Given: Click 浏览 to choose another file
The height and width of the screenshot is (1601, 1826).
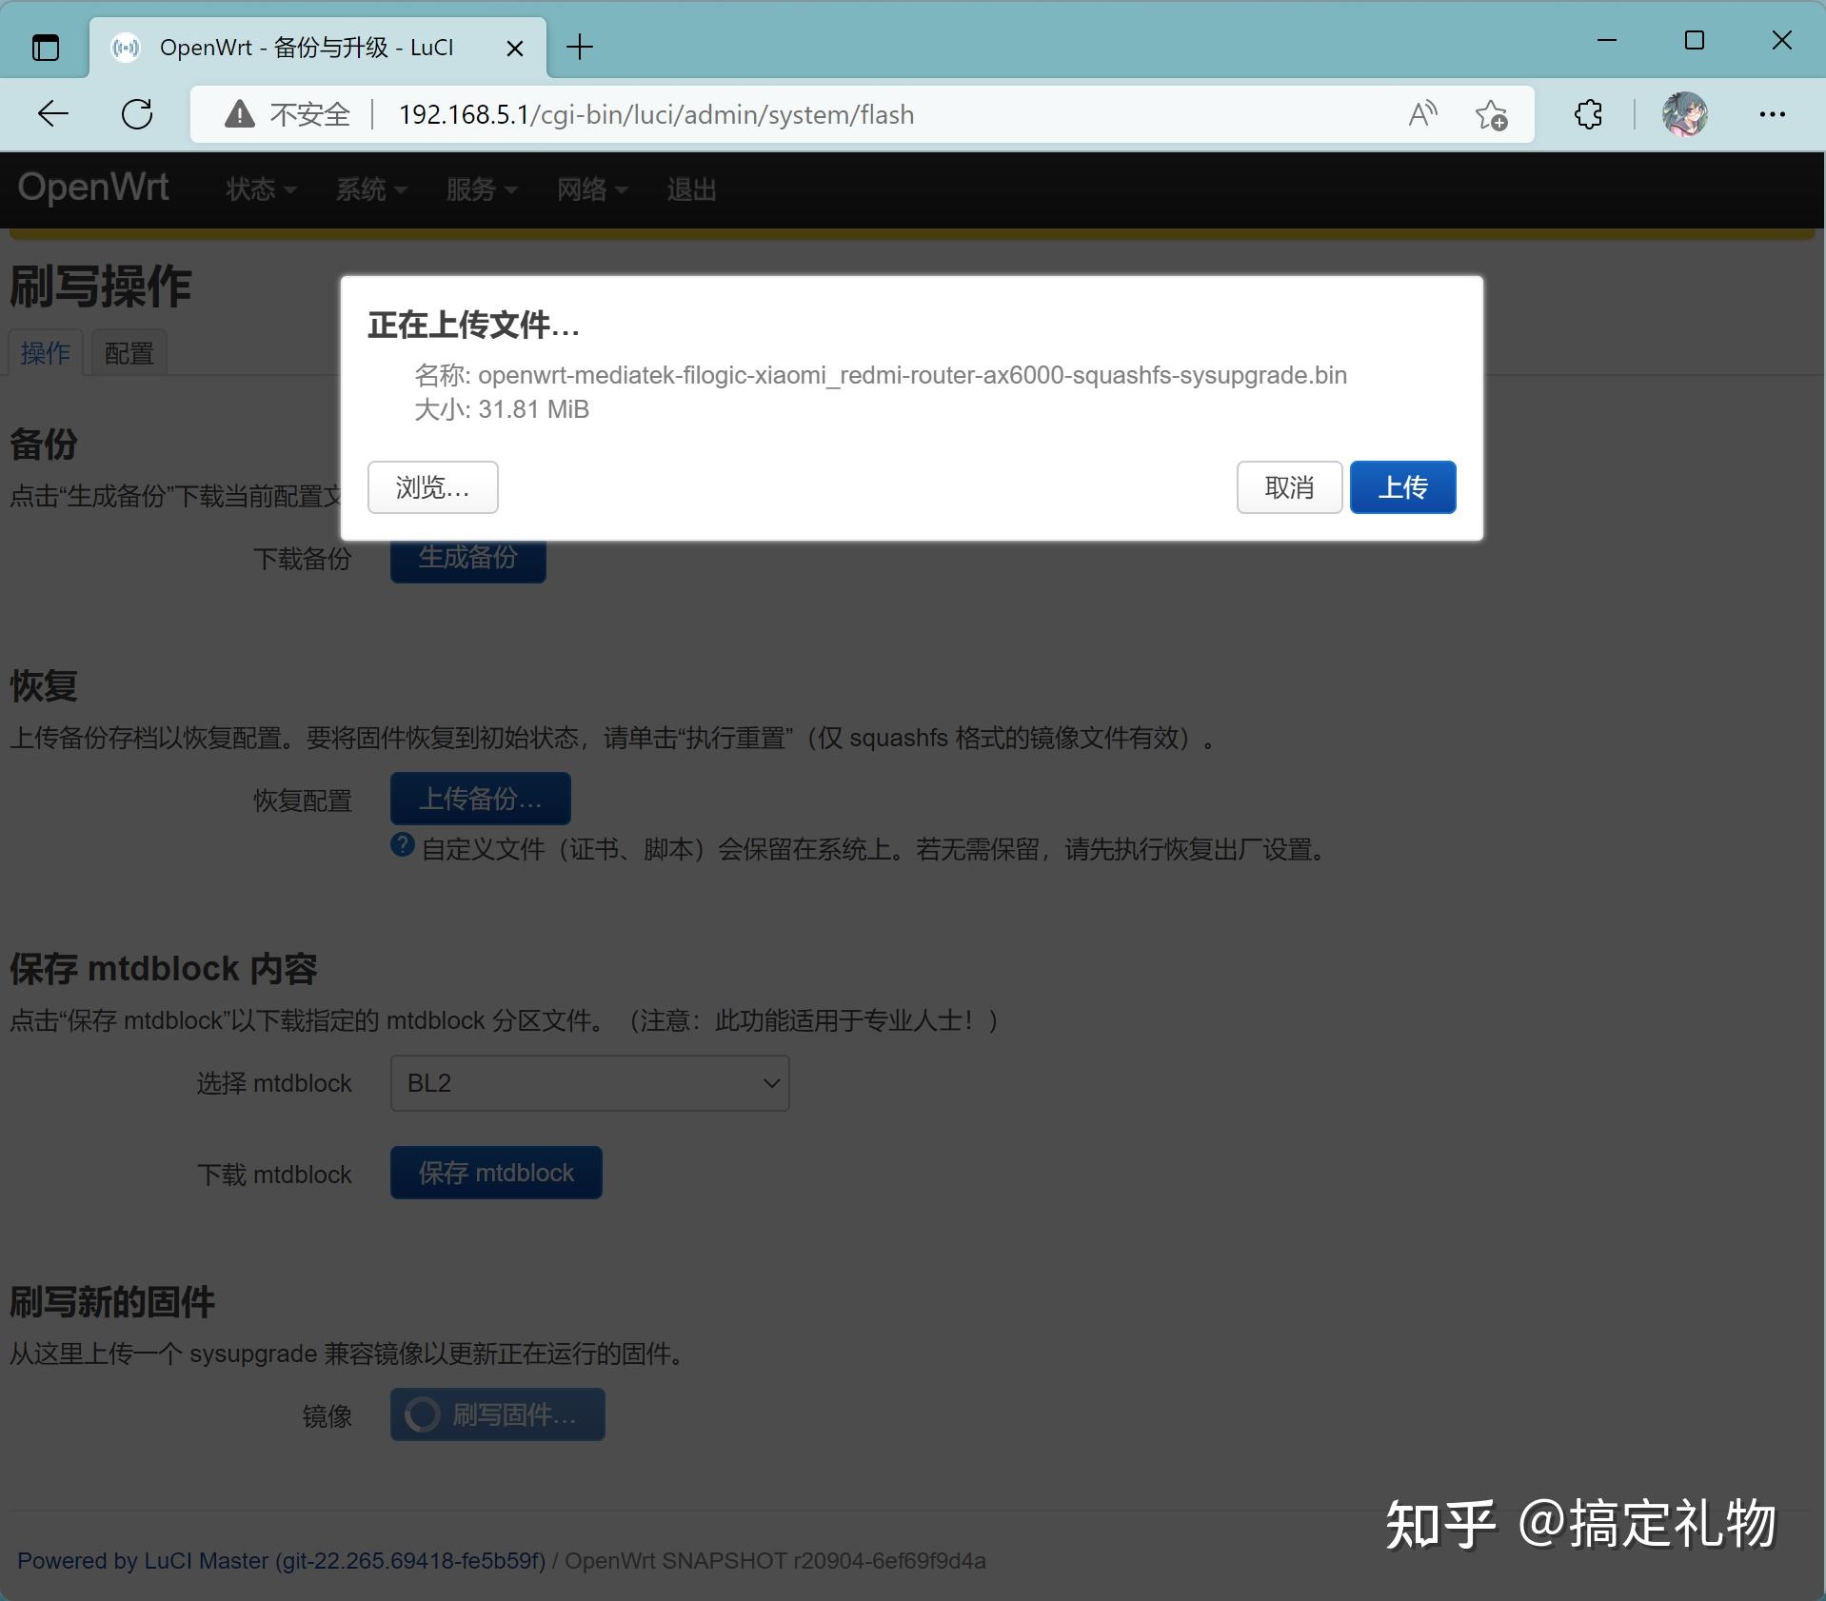Looking at the screenshot, I should tap(432, 486).
